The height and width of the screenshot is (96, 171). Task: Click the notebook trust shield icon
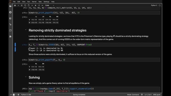[142, 95]
